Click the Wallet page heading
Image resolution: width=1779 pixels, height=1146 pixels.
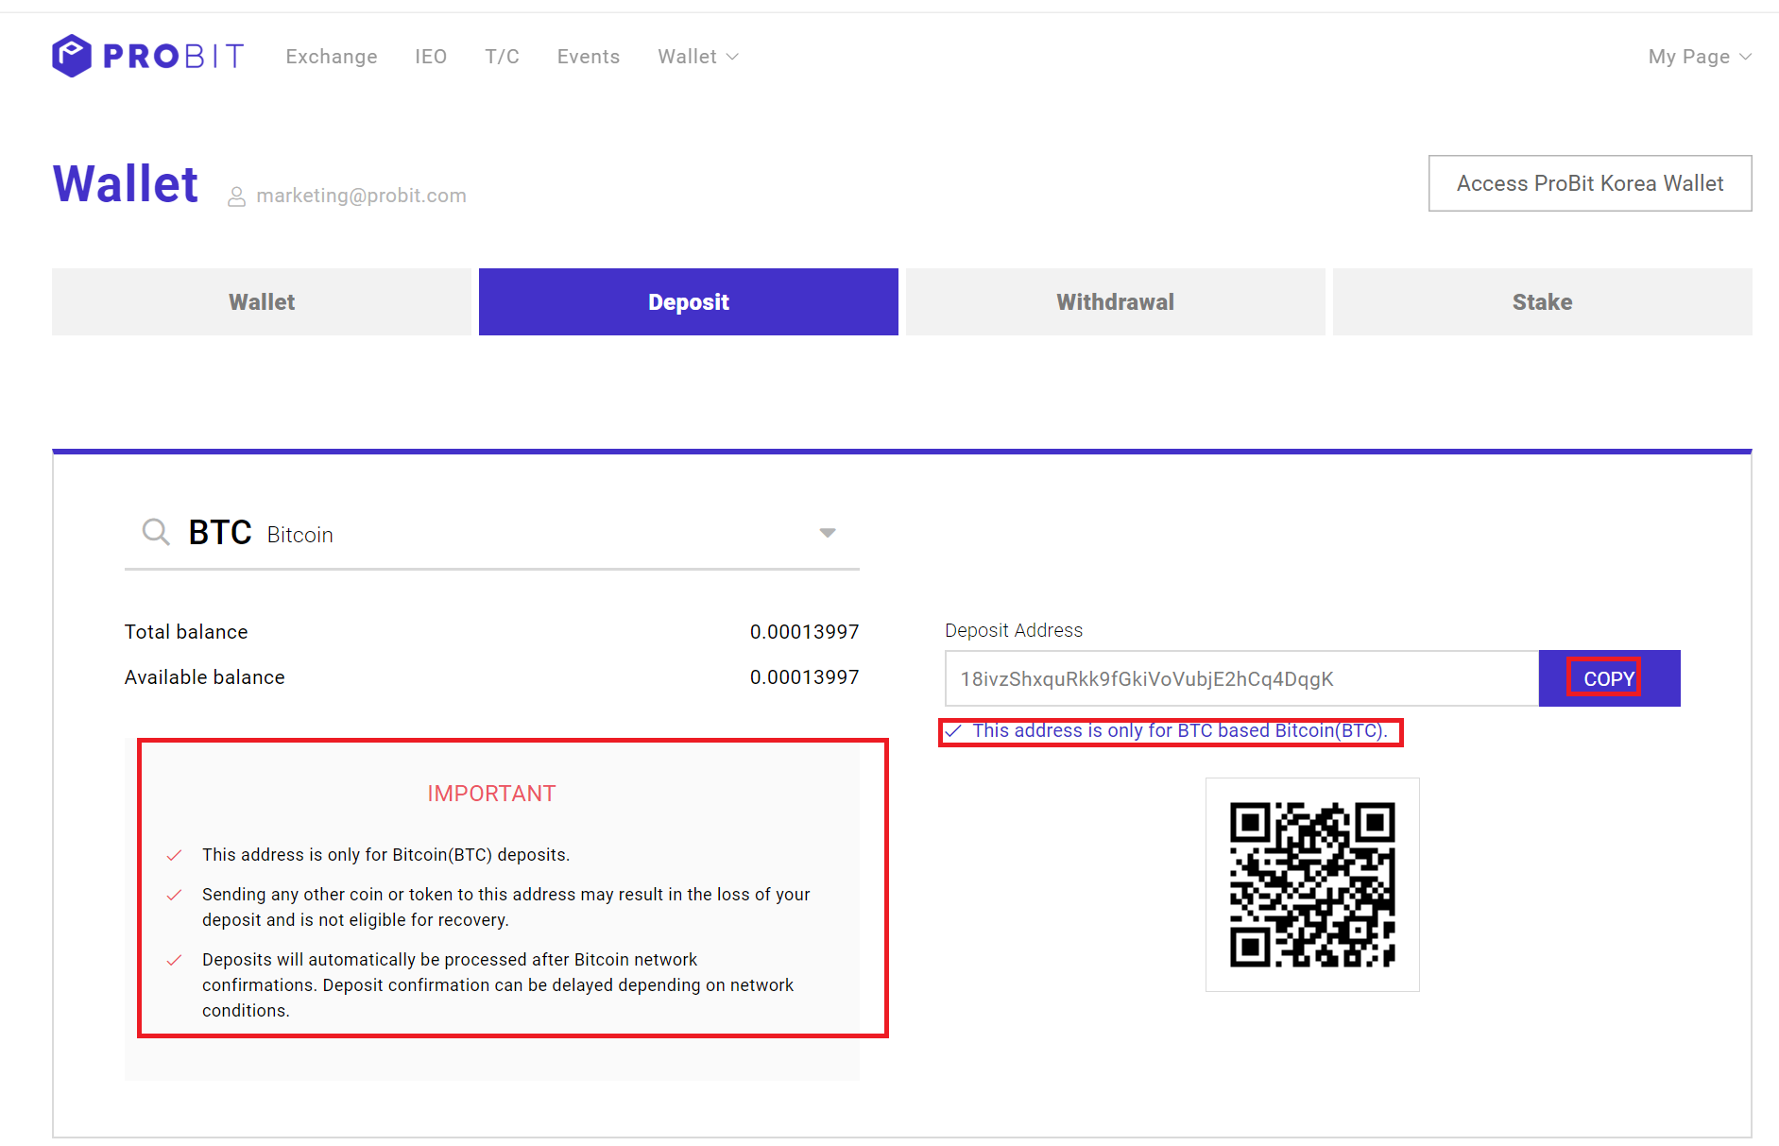(x=126, y=183)
